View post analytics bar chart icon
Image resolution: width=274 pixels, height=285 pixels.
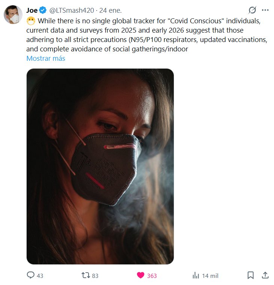pyautogui.click(x=196, y=275)
